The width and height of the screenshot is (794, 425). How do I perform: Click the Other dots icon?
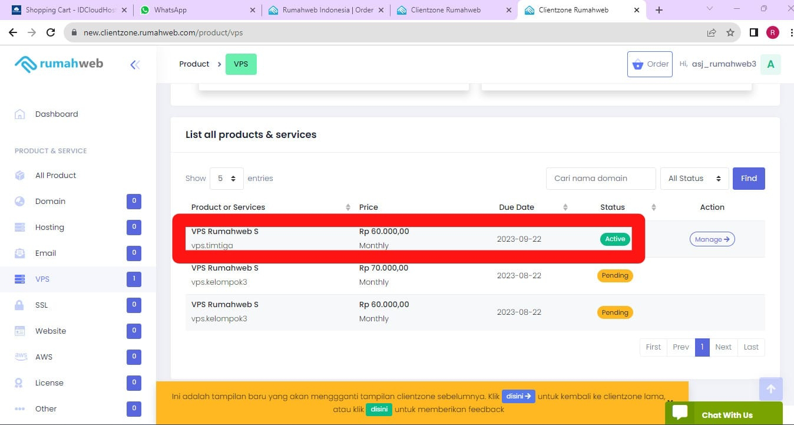pos(19,408)
